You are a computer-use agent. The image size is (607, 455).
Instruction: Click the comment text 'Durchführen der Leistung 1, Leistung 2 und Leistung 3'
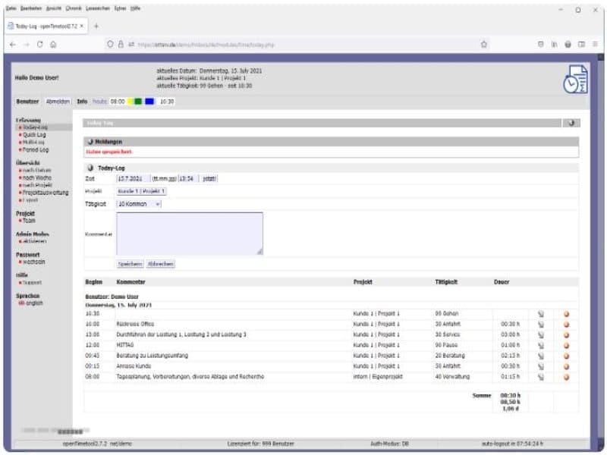[x=181, y=334]
